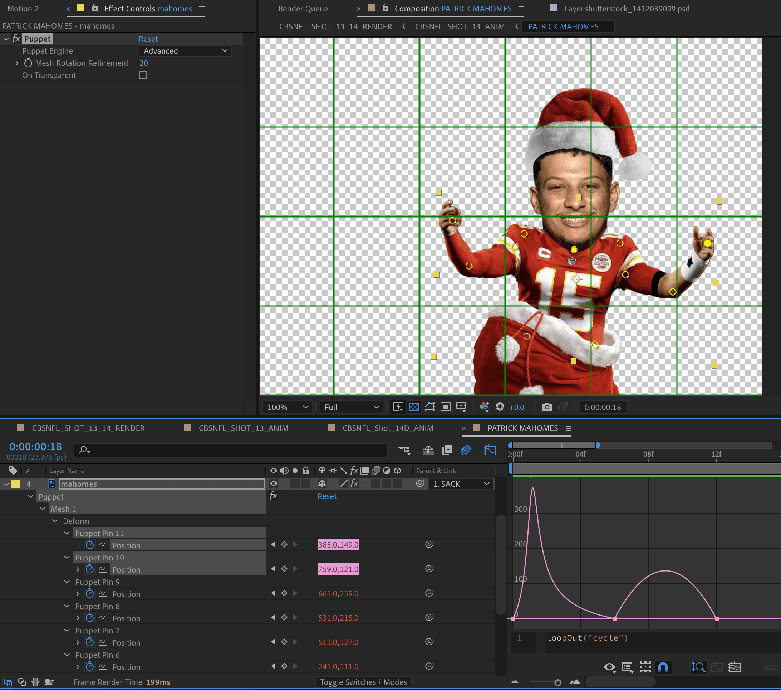Enable the On Transparent checkbox

tap(143, 76)
